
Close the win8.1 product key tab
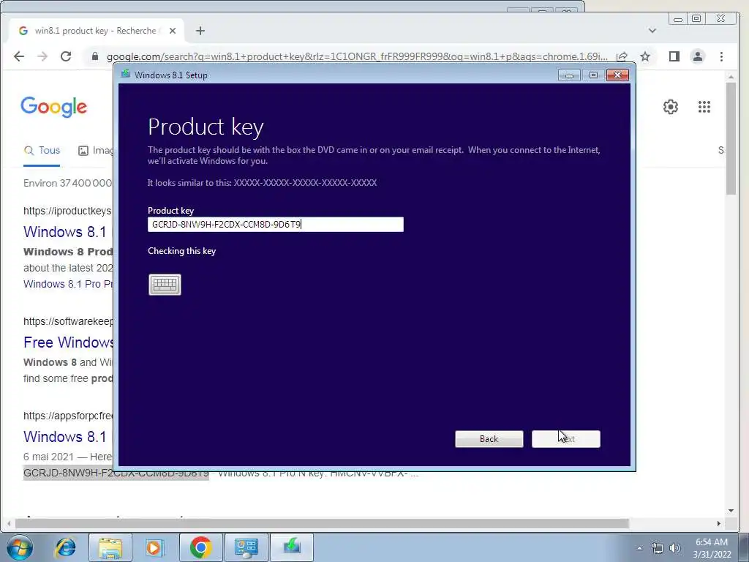(x=173, y=31)
